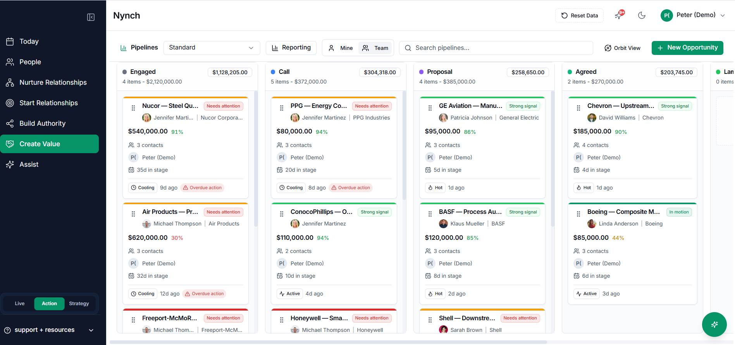Viewport: 735px width, 345px height.
Task: Click the Reset Data button
Action: [579, 15]
